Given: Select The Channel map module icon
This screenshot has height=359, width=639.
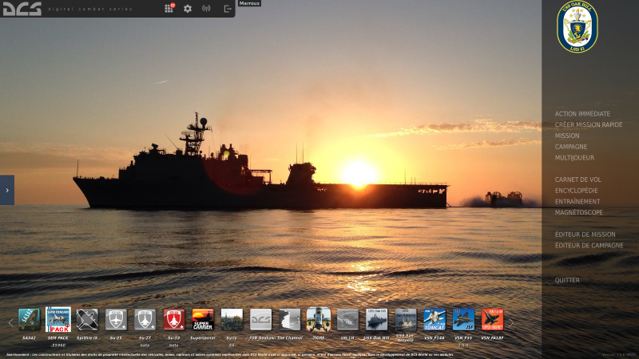Looking at the screenshot, I should click(290, 320).
